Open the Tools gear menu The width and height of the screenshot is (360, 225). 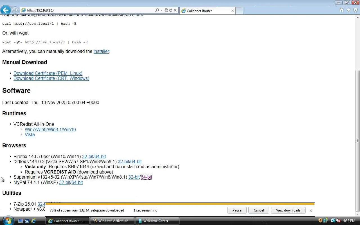coord(355,10)
